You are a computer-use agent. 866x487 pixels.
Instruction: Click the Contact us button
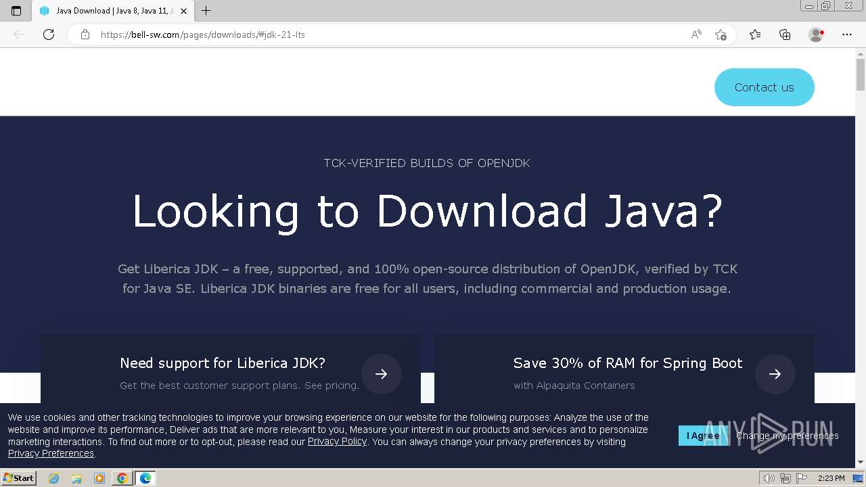pyautogui.click(x=765, y=87)
